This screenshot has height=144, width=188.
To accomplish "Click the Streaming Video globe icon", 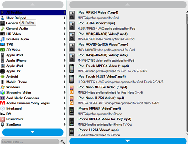I will (x=2, y=93).
